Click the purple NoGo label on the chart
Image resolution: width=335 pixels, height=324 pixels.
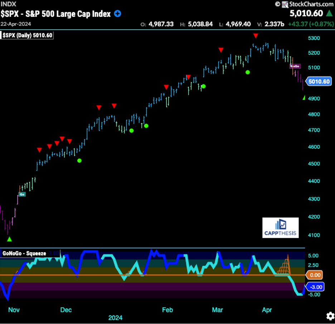point(295,66)
